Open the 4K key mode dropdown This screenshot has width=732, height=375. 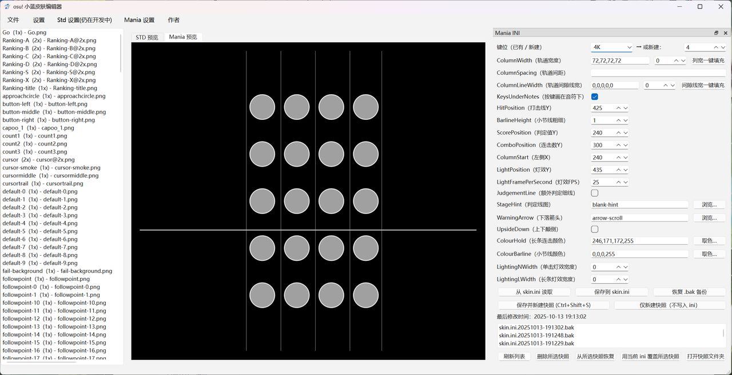612,47
